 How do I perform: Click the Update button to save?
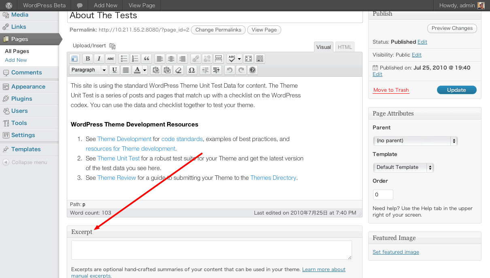pyautogui.click(x=456, y=90)
